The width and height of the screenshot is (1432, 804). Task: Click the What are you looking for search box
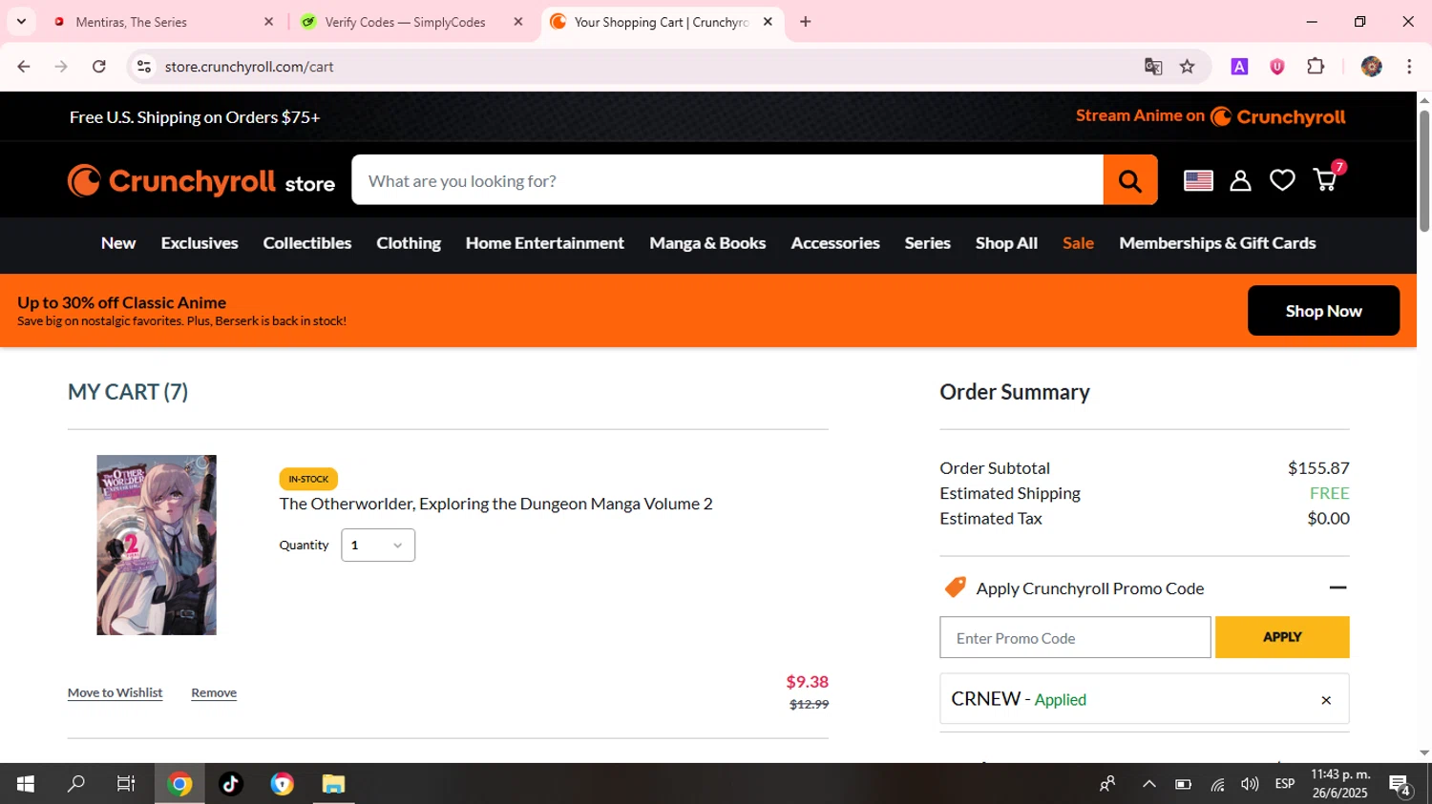(x=727, y=180)
